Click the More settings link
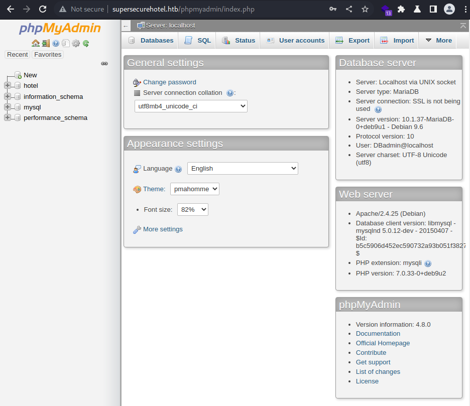This screenshot has height=406, width=470. (163, 229)
